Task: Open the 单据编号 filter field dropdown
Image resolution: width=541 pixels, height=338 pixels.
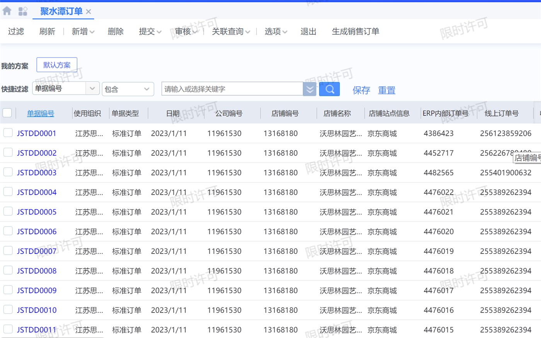Action: (92, 89)
